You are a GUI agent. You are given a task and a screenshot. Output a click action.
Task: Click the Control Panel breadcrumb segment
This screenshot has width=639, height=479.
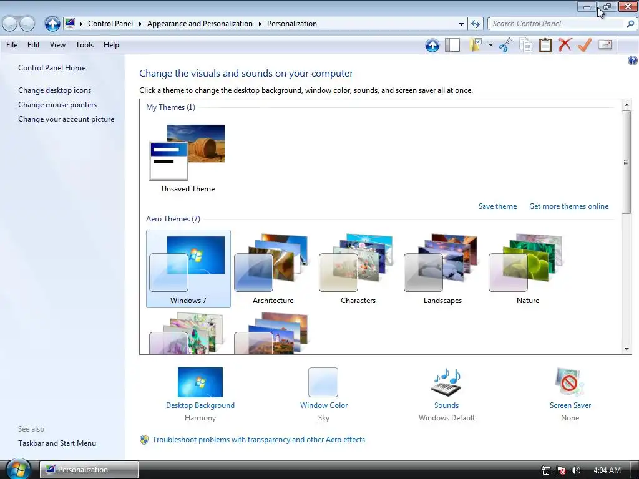pyautogui.click(x=110, y=24)
